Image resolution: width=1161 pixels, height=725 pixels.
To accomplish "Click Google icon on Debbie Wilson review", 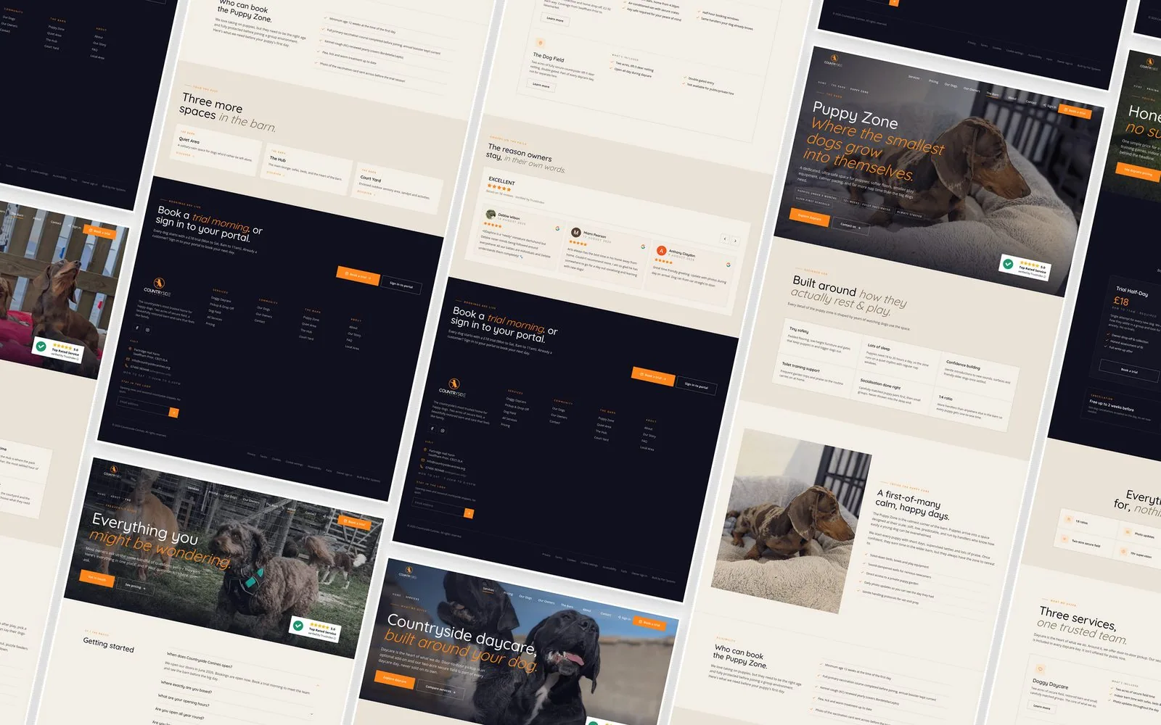I will point(557,228).
